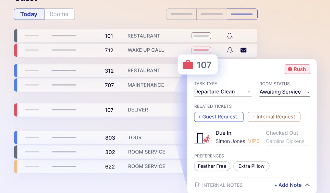Click the guest arriving door icon

202,138
